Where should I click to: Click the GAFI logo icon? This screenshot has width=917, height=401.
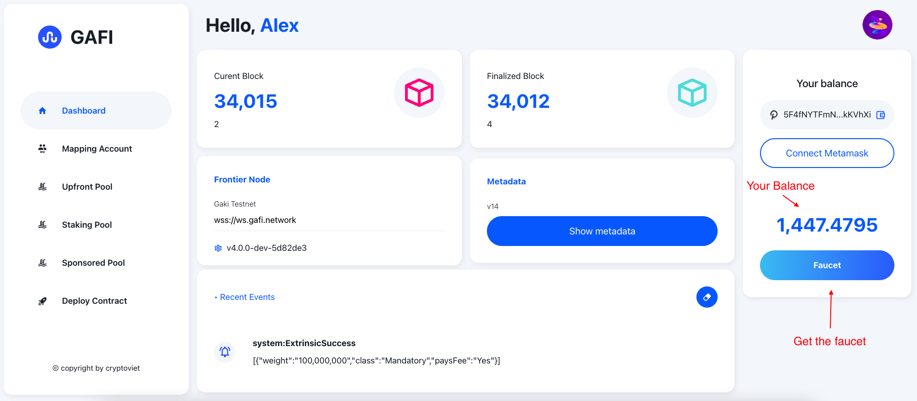[50, 37]
